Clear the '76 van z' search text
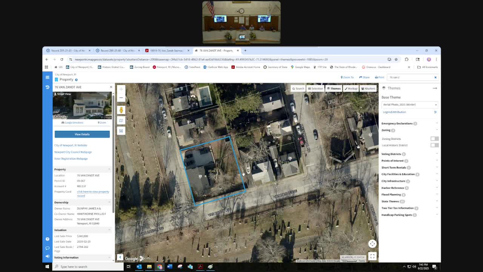Viewport: 483px width, 272px height. (x=435, y=77)
